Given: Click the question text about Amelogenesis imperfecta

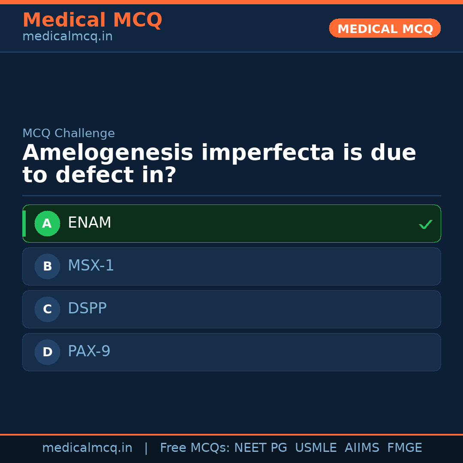Looking at the screenshot, I should 219,163.
